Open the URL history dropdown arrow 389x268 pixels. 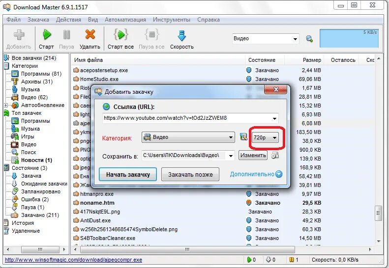point(274,118)
